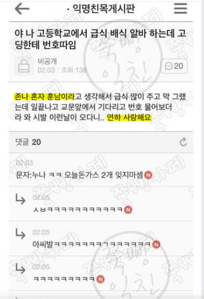The width and height of the screenshot is (204, 299).
Task: Open the 20 comments bubble button
Action: pyautogui.click(x=174, y=66)
